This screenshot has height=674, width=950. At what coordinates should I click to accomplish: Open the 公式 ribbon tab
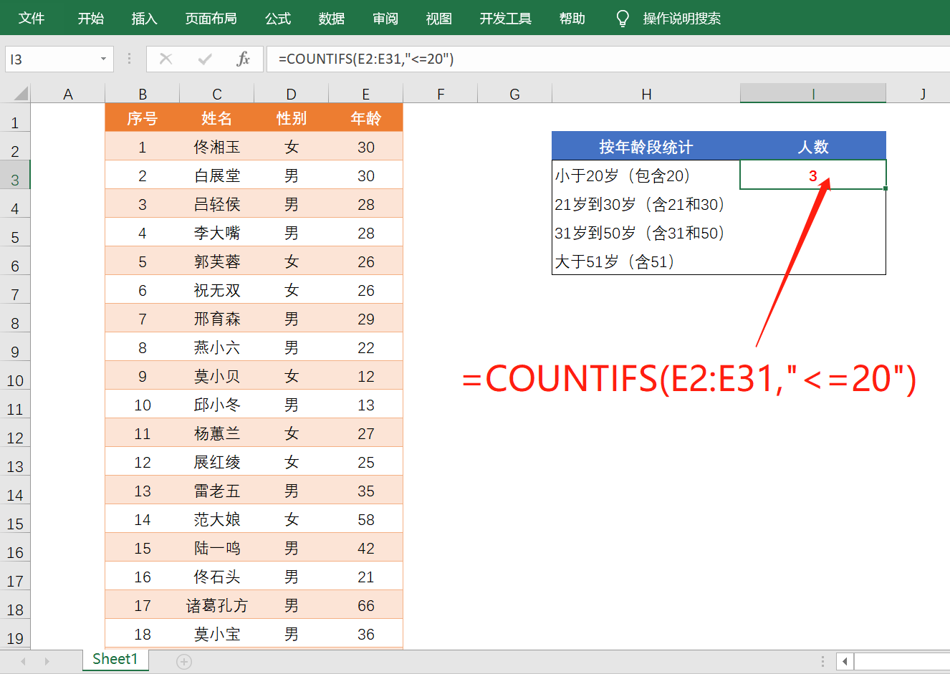tap(278, 19)
